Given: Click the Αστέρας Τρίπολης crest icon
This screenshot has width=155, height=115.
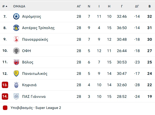Looking at the screenshot, I should click(16, 28).
